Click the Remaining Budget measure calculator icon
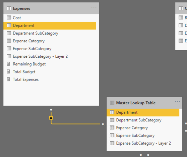 point(8,64)
